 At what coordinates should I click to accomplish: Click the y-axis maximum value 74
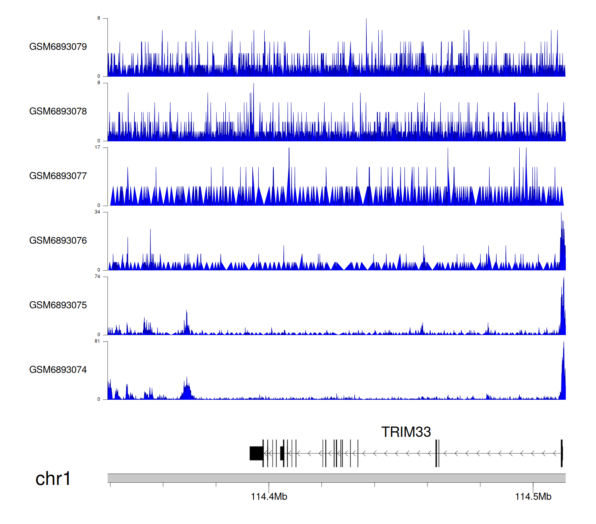pyautogui.click(x=97, y=277)
